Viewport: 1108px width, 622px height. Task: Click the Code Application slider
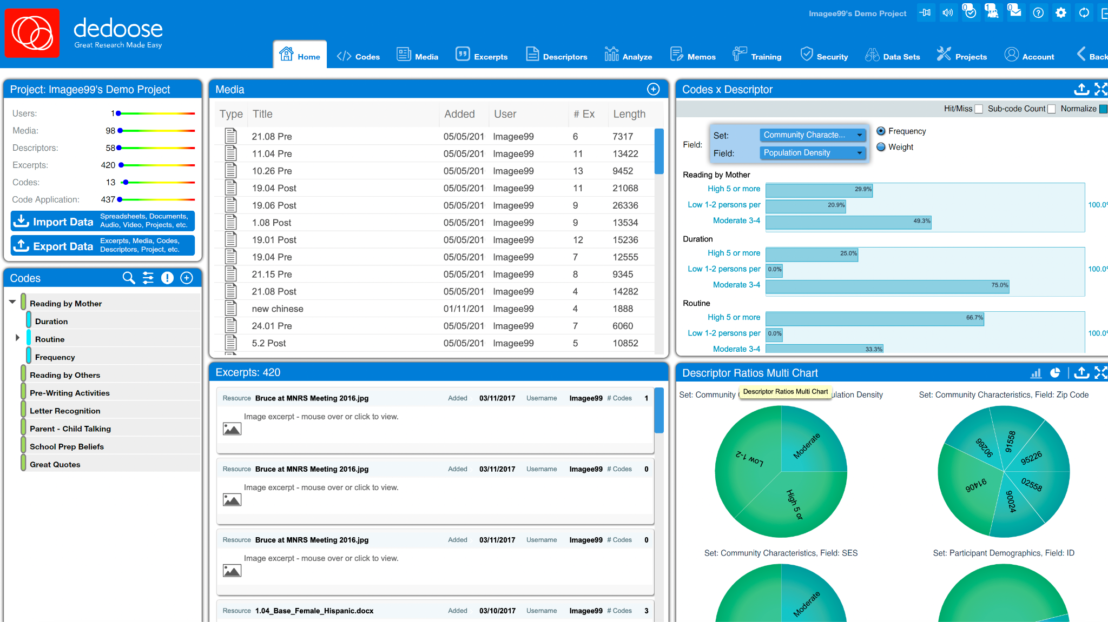(156, 200)
